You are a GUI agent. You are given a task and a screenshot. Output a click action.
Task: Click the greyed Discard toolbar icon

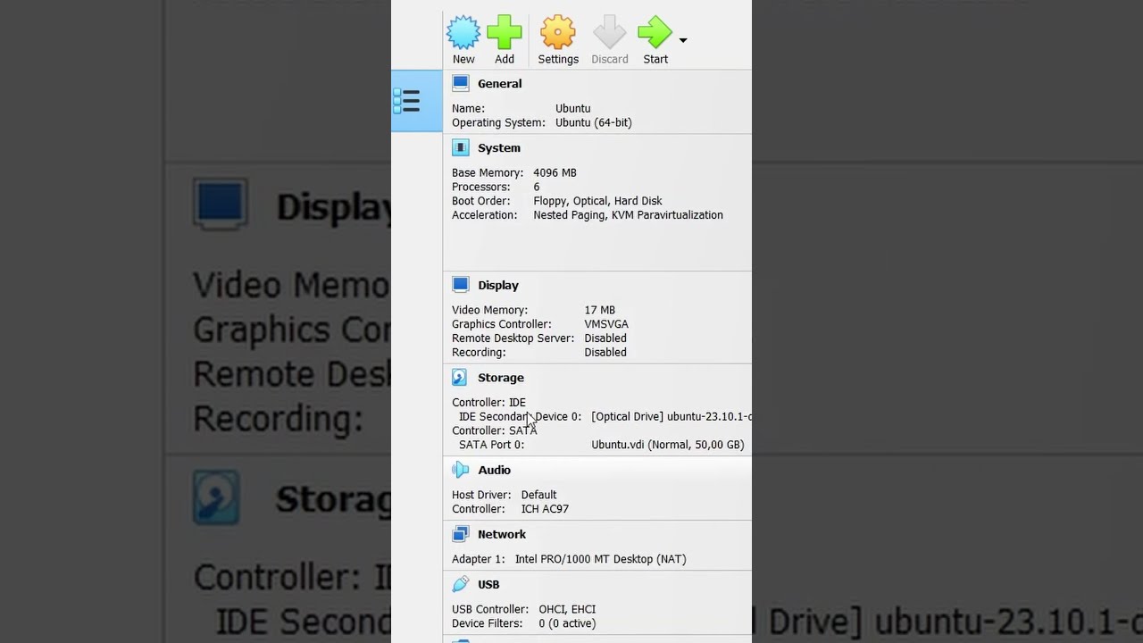click(610, 33)
